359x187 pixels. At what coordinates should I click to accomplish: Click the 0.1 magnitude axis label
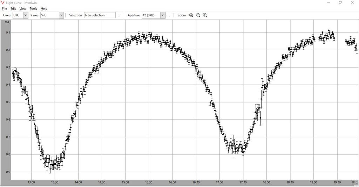click(x=8, y=33)
